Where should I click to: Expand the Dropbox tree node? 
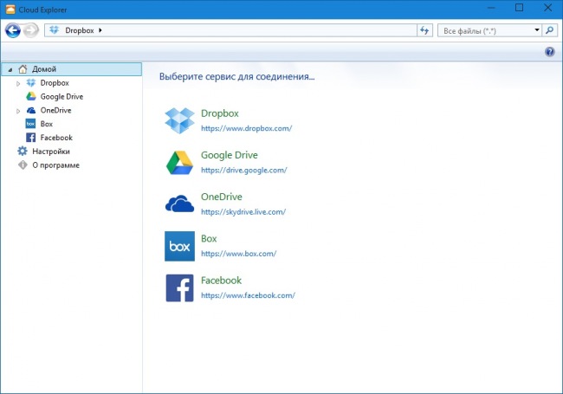click(18, 84)
